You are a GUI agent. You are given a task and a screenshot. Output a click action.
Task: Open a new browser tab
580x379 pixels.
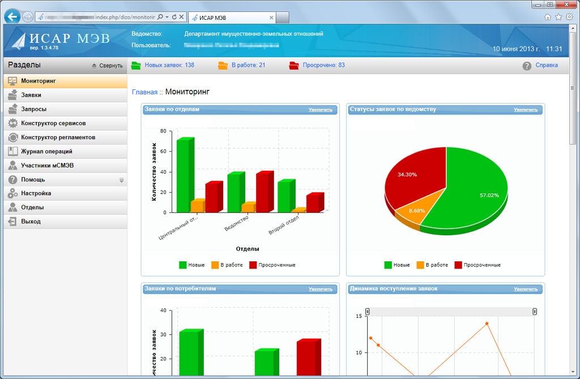pos(283,18)
